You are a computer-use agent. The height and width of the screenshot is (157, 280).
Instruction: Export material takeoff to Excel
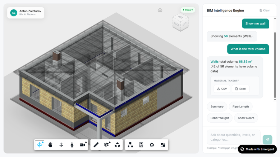(241, 89)
